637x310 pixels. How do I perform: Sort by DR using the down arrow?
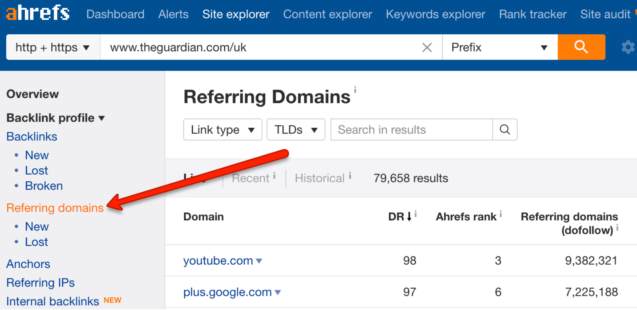(x=409, y=216)
